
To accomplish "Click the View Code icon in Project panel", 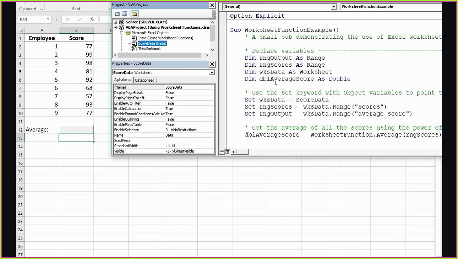I will point(117,14).
